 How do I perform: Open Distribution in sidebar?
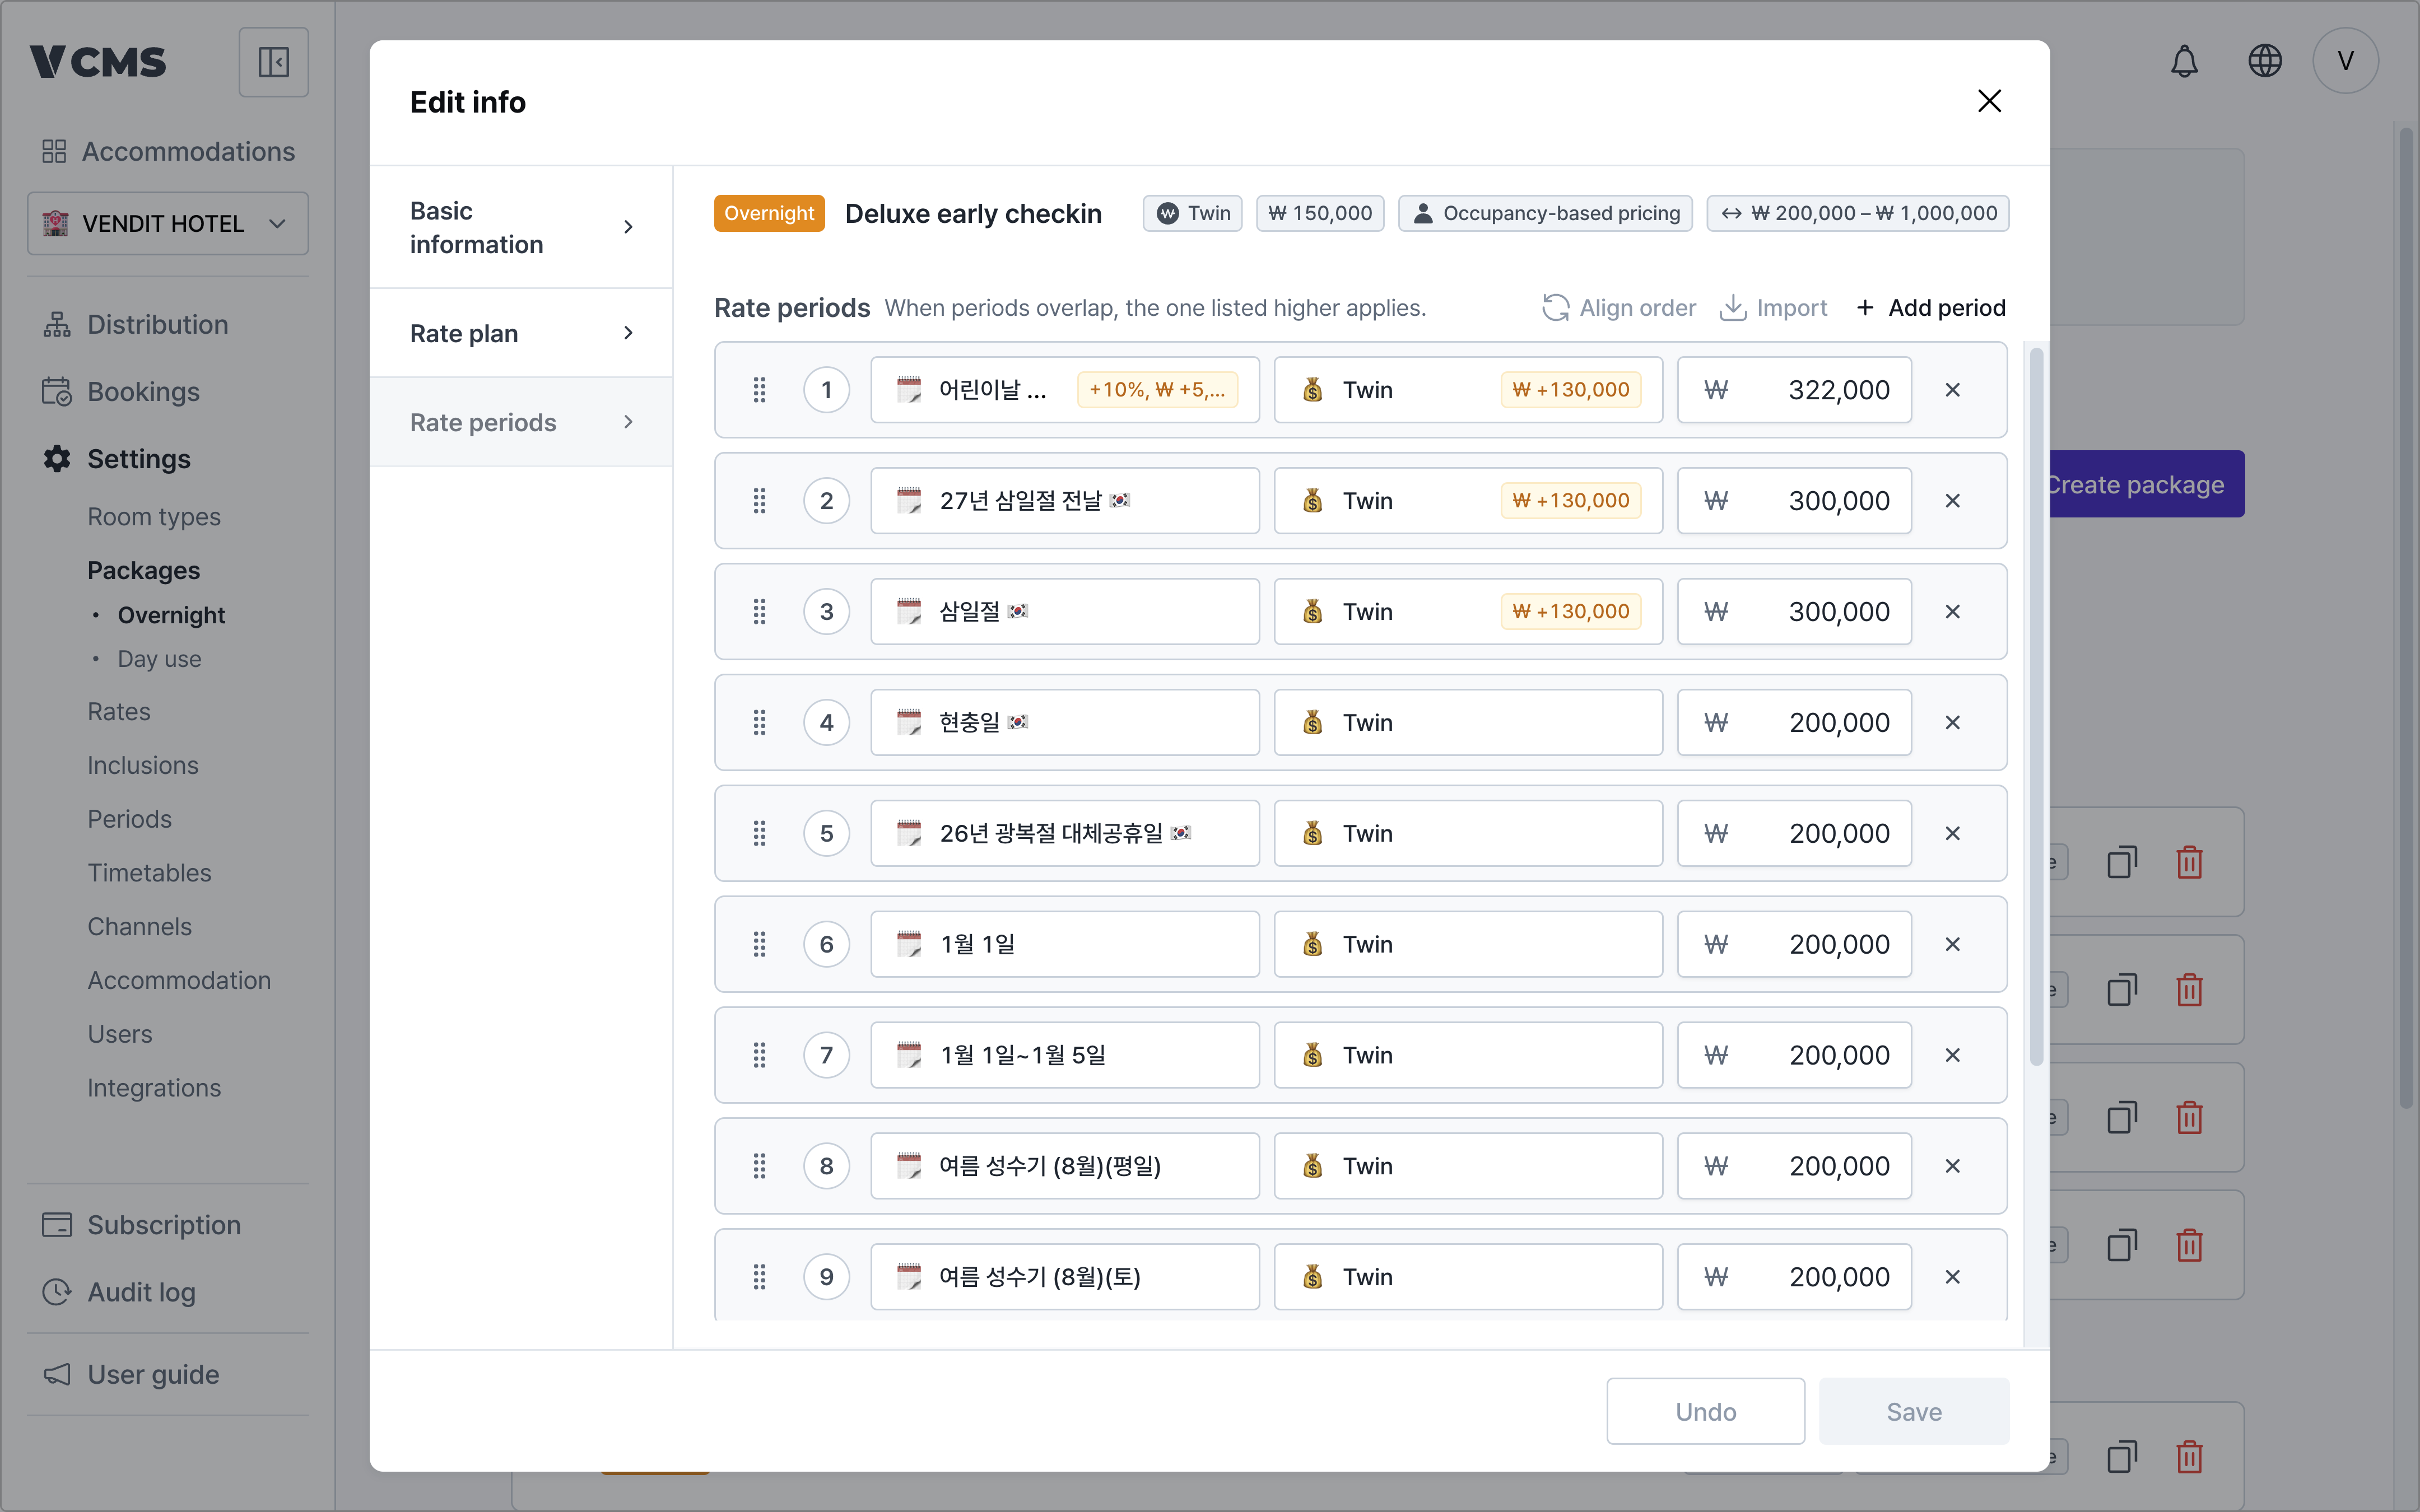[136, 324]
